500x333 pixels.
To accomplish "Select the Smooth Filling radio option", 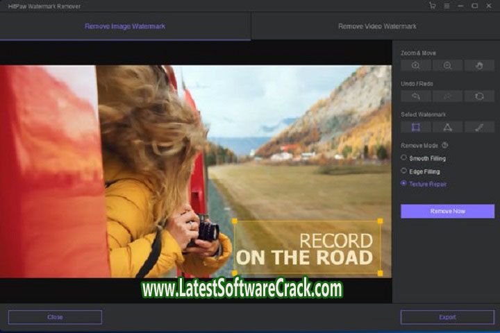I will tap(404, 157).
